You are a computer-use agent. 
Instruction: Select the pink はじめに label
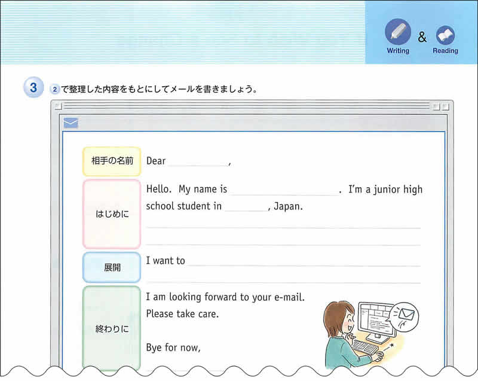pos(112,214)
